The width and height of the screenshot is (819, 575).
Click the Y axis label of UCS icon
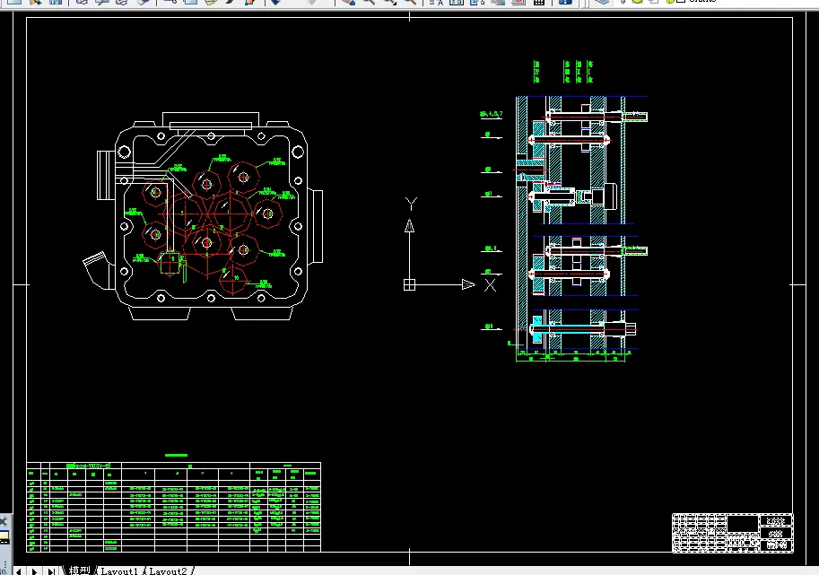(x=411, y=203)
